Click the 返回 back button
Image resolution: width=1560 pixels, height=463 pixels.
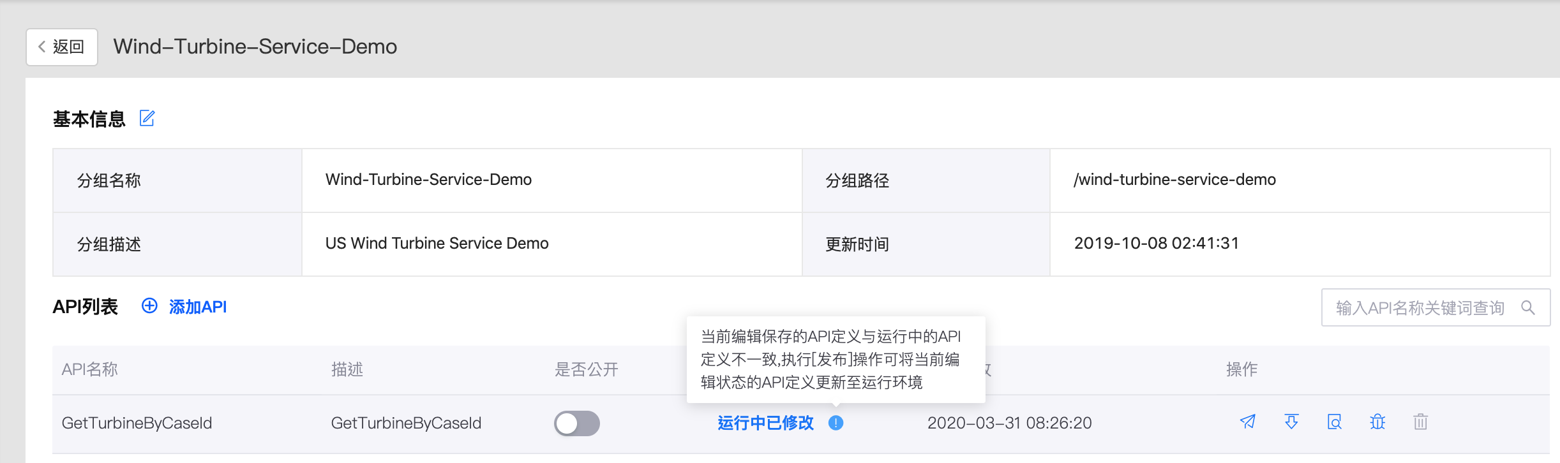[62, 47]
